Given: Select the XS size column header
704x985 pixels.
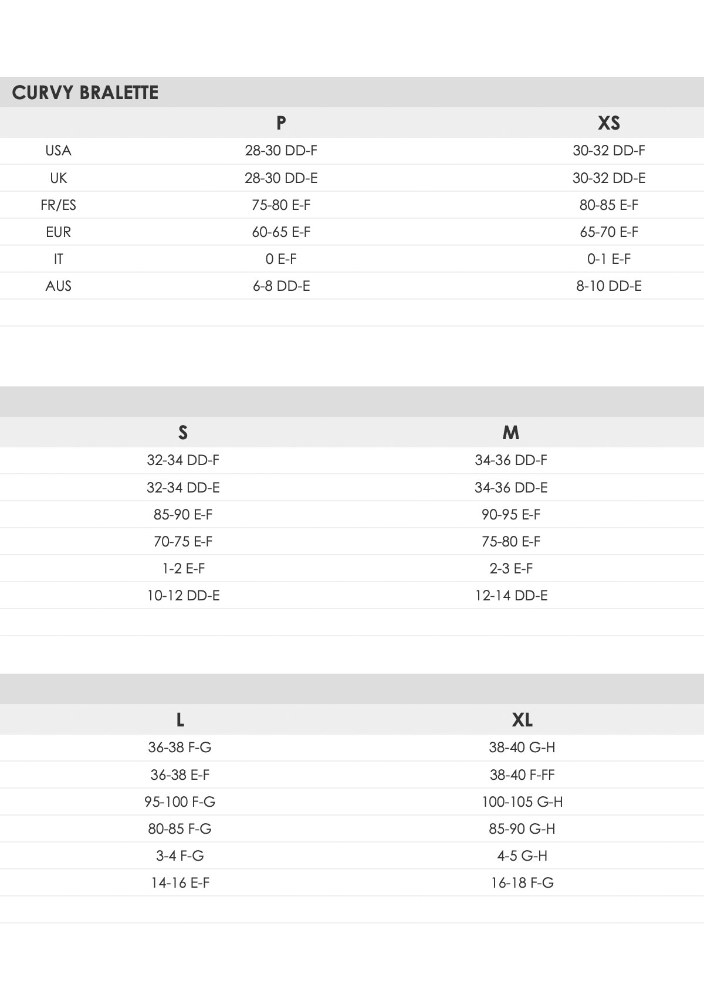Looking at the screenshot, I should point(609,123).
